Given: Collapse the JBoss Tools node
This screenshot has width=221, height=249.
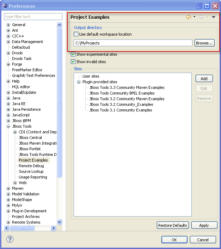Looking at the screenshot, I should click(8, 126).
